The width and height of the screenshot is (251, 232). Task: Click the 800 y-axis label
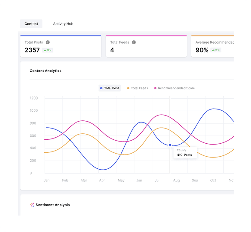tap(33, 123)
